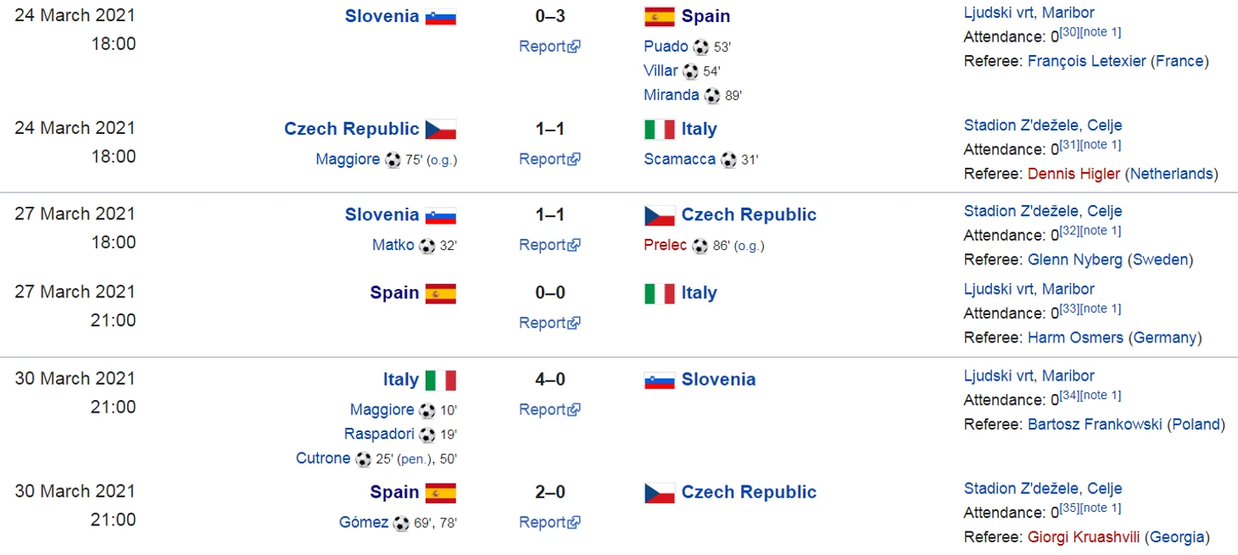The width and height of the screenshot is (1238, 555).
Task: Click the goal ball icon next to Scamacca
Action: click(728, 160)
